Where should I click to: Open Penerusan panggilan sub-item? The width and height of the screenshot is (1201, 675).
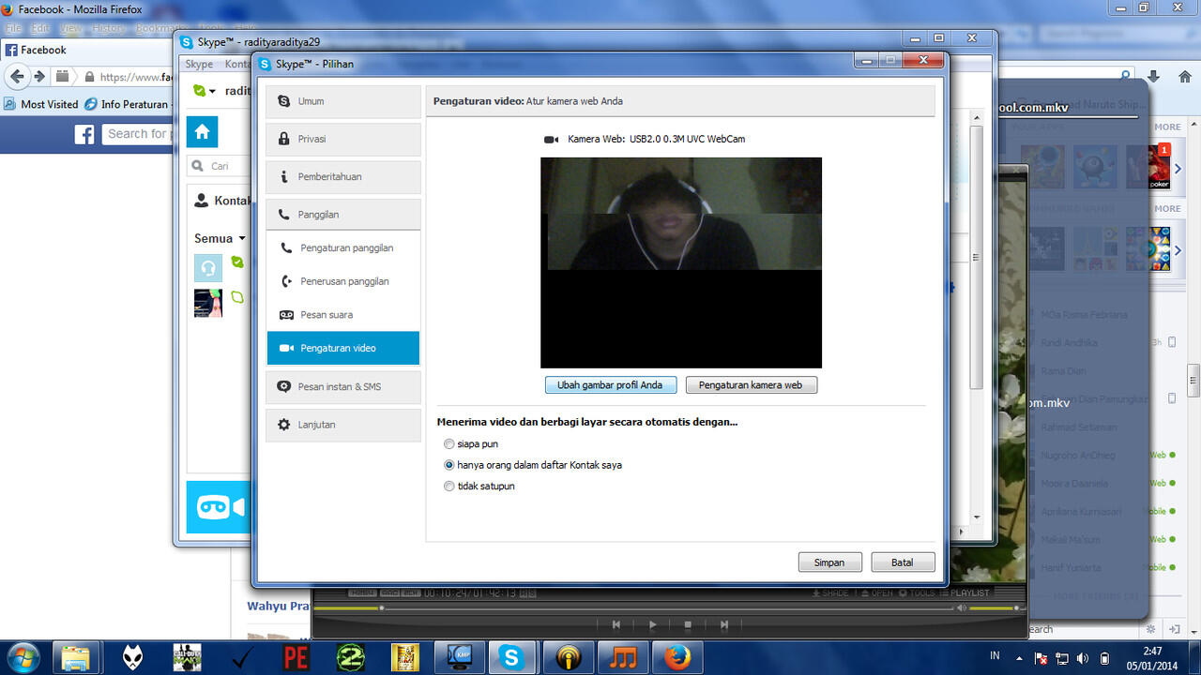[x=343, y=281]
